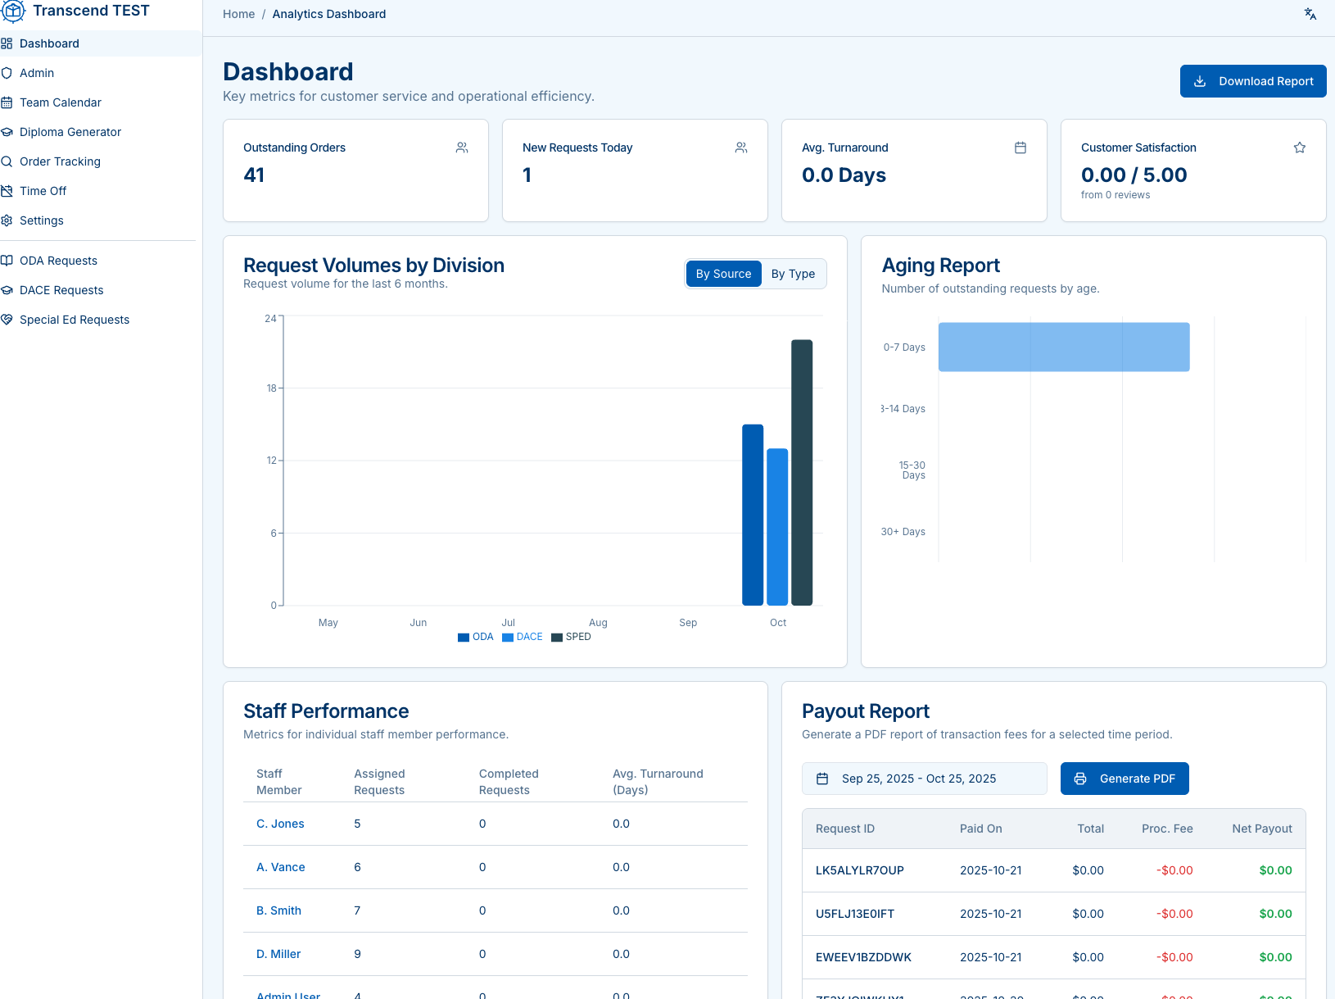This screenshot has width=1335, height=999.
Task: Click the Time Off sidebar icon
Action: [x=7, y=191]
